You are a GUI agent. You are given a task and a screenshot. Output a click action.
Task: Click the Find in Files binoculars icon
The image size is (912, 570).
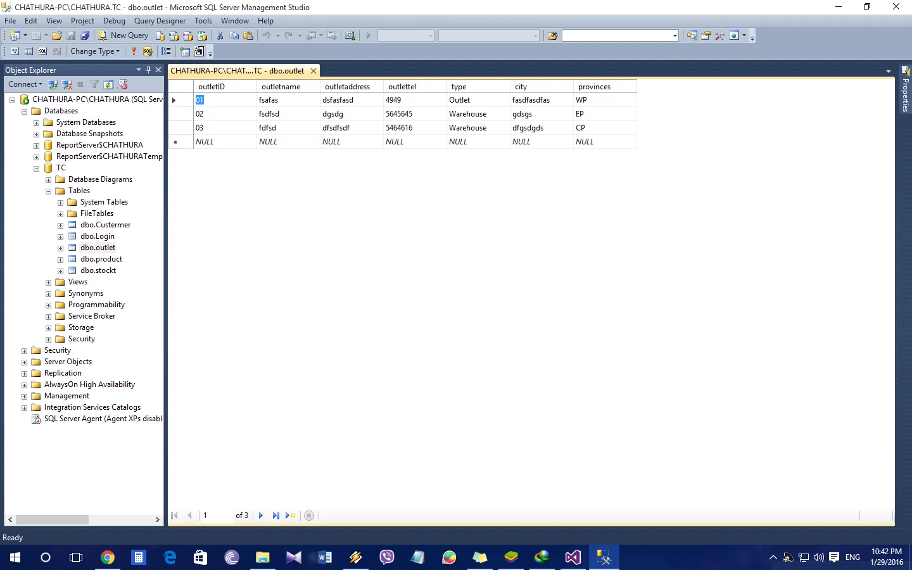click(552, 35)
